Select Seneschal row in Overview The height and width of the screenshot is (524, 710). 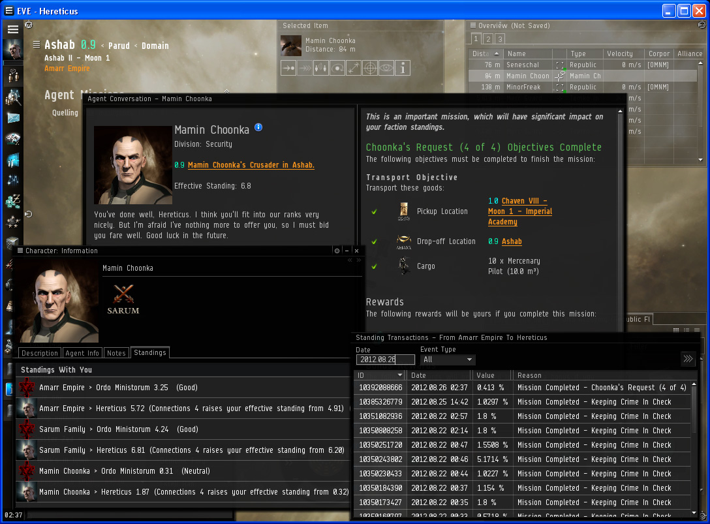pyautogui.click(x=582, y=65)
